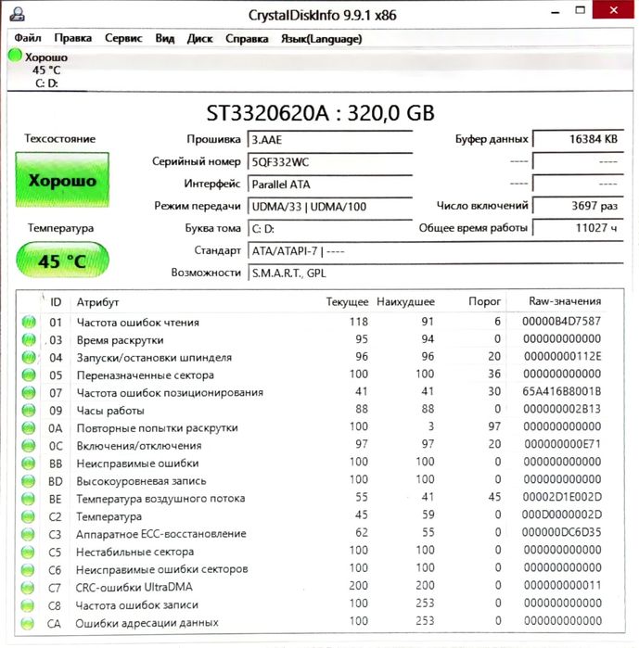Click the status icon for attribute 01
This screenshot has width=639, height=648.
tap(29, 322)
